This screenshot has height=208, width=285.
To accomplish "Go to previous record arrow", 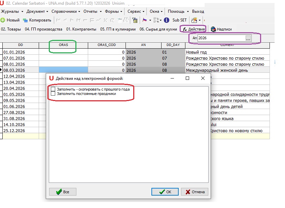I will (65, 20).
